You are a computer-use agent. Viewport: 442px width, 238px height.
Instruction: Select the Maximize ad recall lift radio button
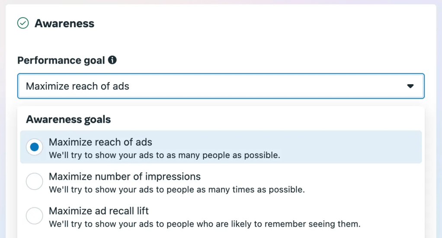click(35, 216)
